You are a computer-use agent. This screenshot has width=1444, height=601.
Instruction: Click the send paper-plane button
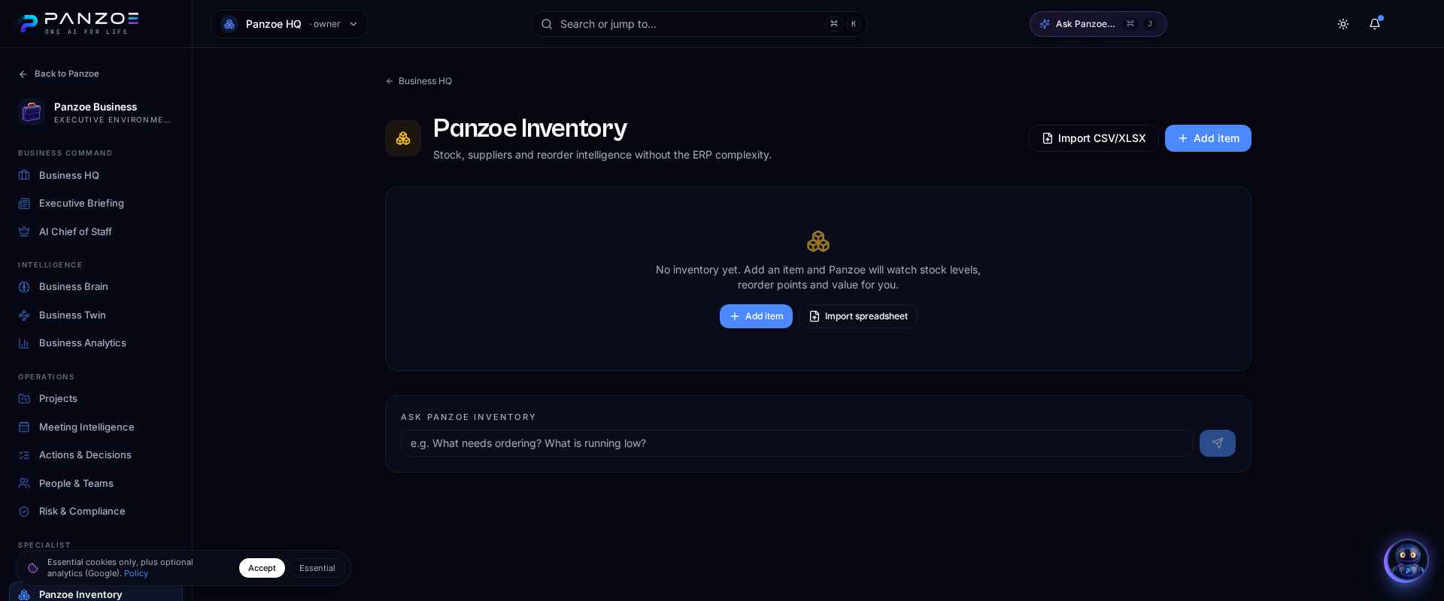tap(1218, 443)
